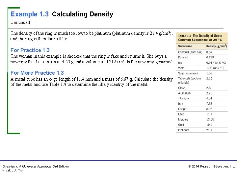This screenshot has width=237, height=177.
Task: Click the 'Charcoal (from oak)' row
Action: pyautogui.click(x=202, y=52)
